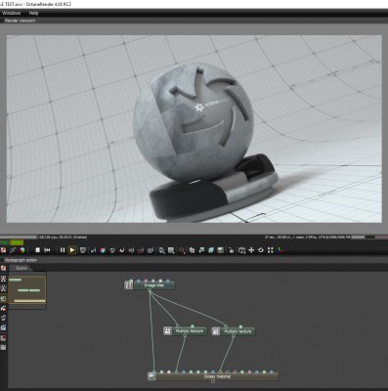Pause the current render
The image size is (388, 391).
[x=63, y=250]
